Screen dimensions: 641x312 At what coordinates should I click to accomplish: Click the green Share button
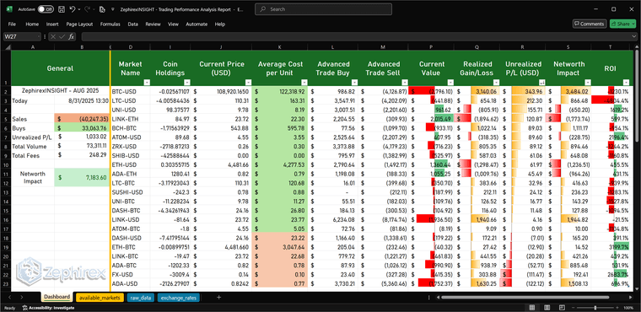(x=622, y=24)
